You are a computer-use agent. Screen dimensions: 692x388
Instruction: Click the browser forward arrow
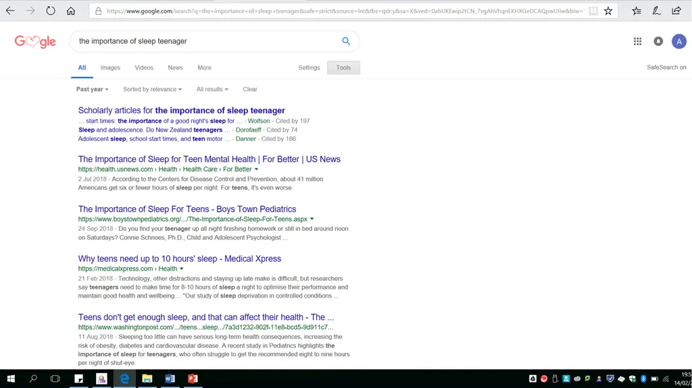pos(30,11)
